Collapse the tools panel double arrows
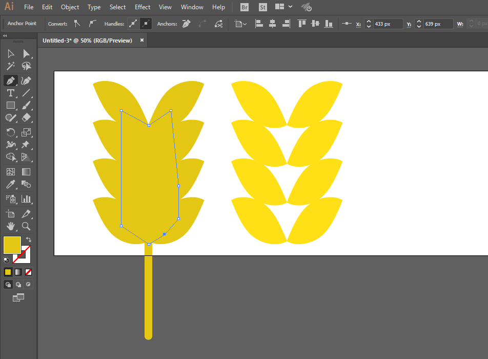This screenshot has width=488, height=359. point(5,36)
